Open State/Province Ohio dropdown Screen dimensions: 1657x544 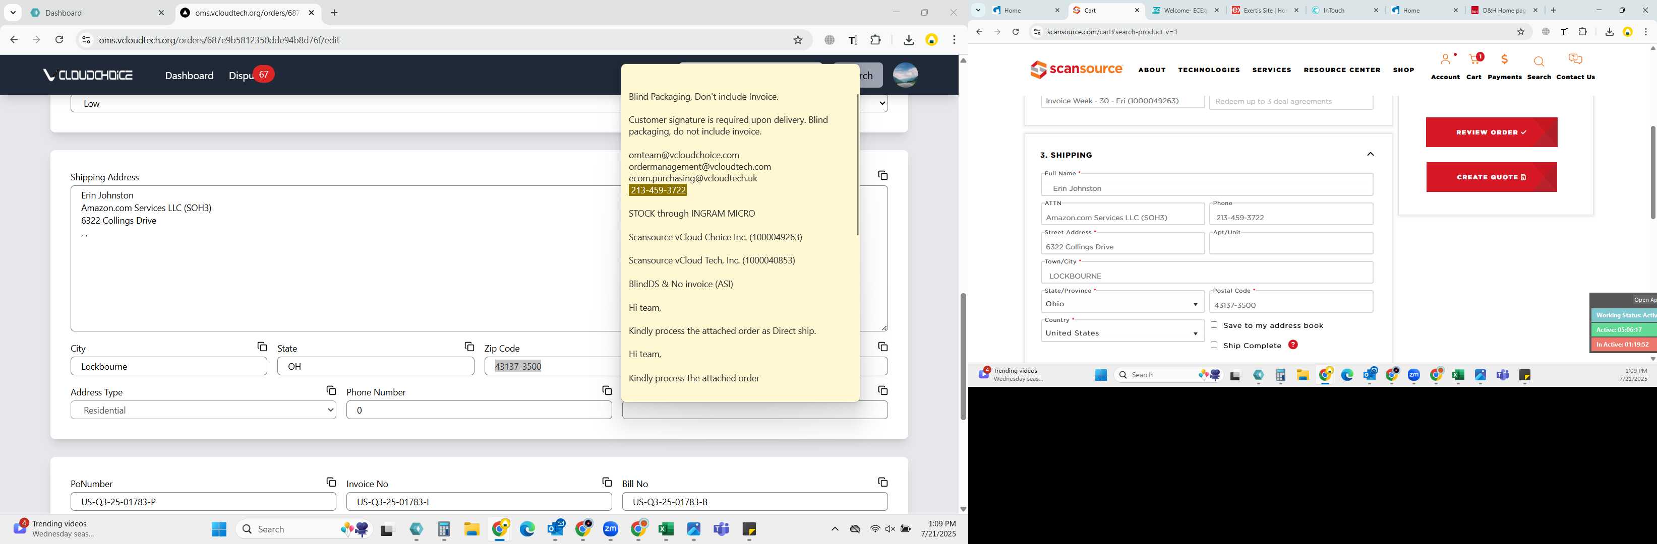(x=1122, y=304)
